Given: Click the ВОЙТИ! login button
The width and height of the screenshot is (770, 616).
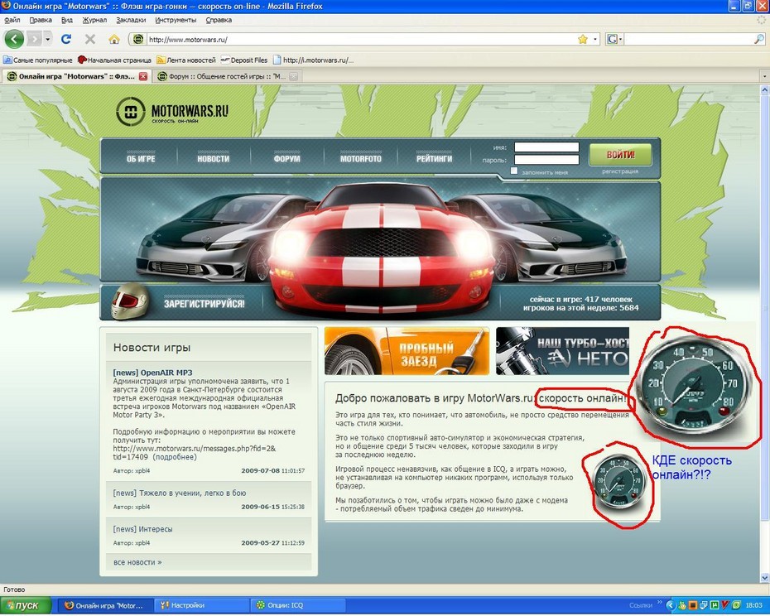Looking at the screenshot, I should [620, 155].
